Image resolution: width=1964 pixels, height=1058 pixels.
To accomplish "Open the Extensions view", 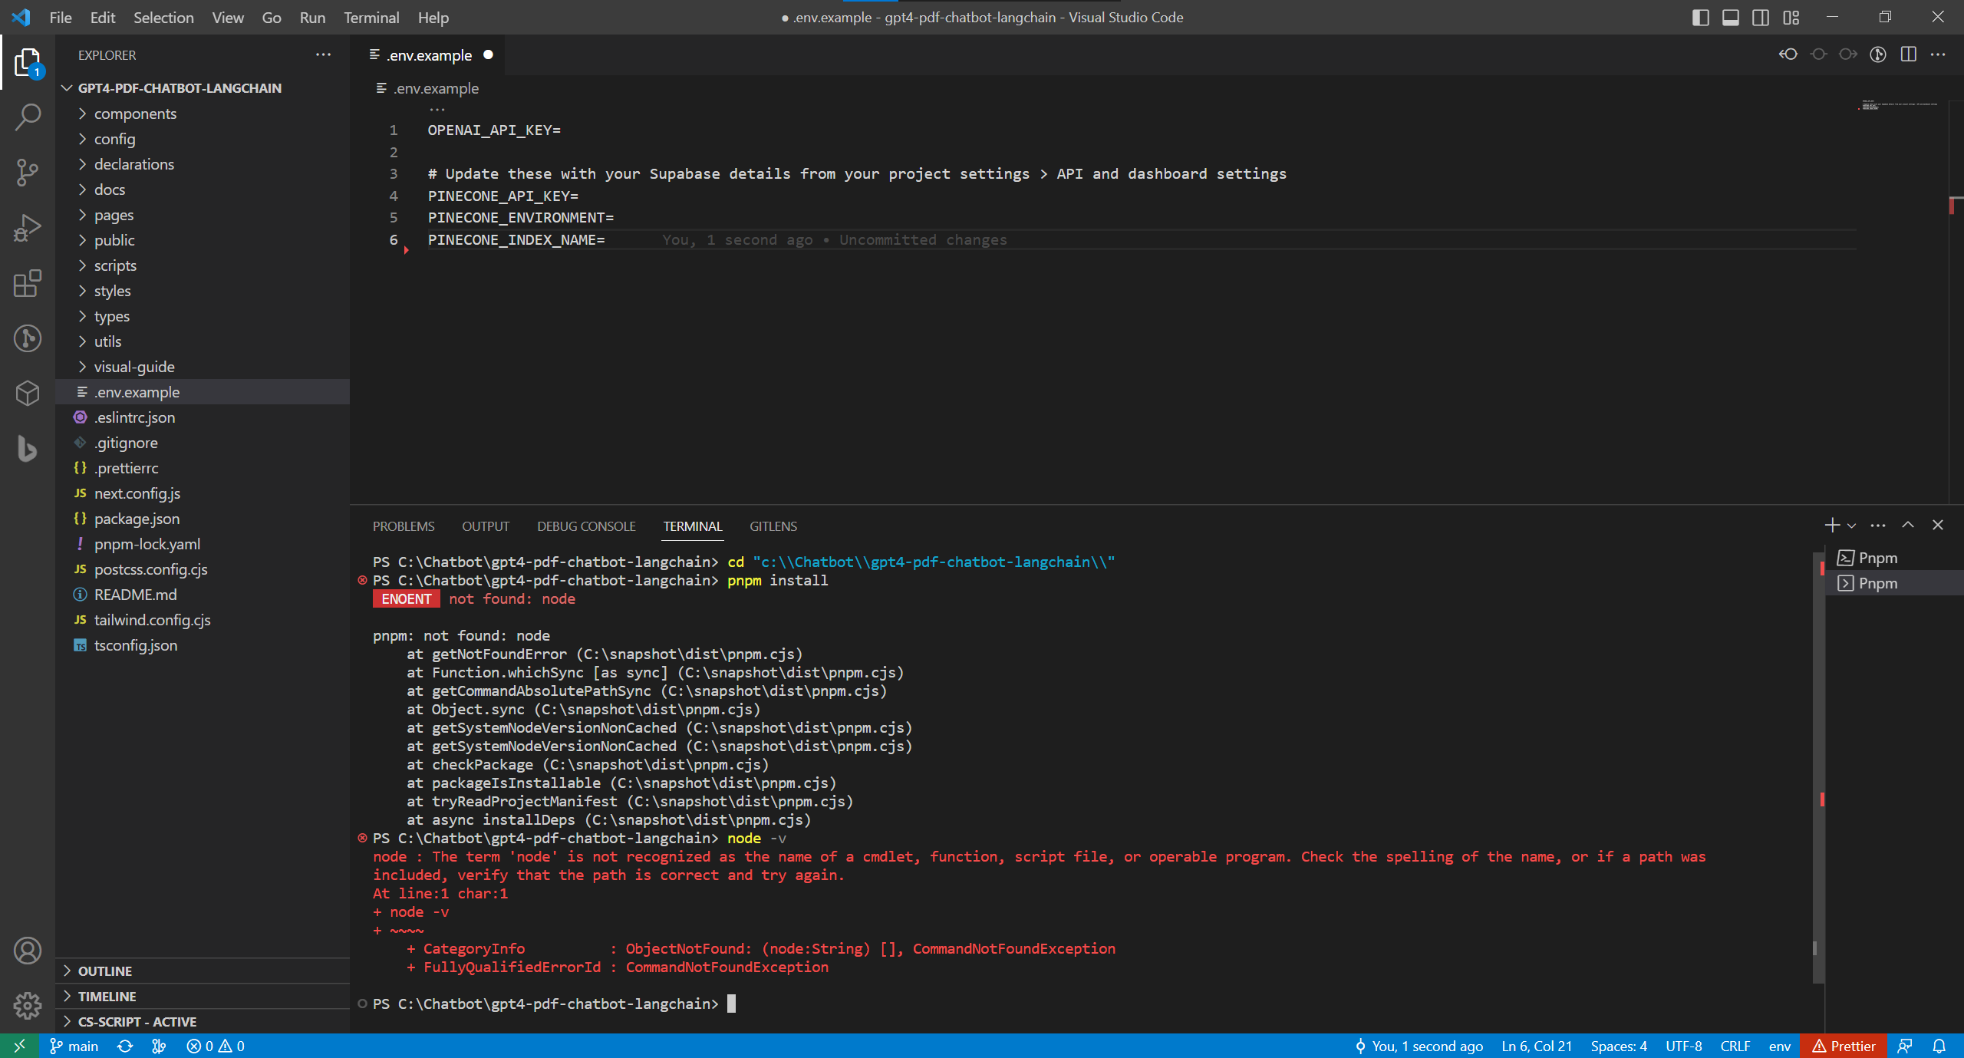I will [x=28, y=283].
